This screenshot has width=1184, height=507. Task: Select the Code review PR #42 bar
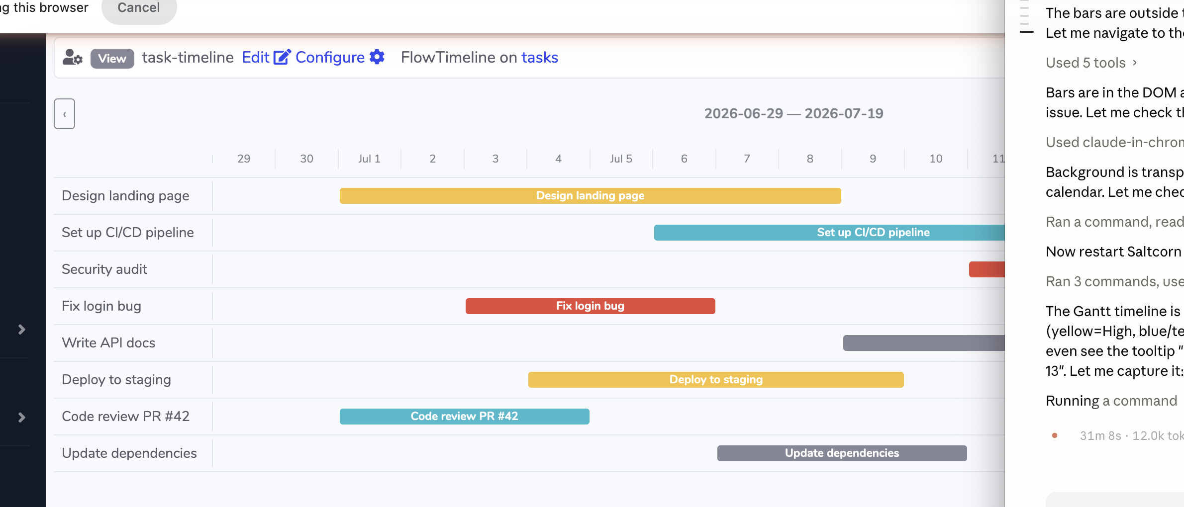click(464, 417)
